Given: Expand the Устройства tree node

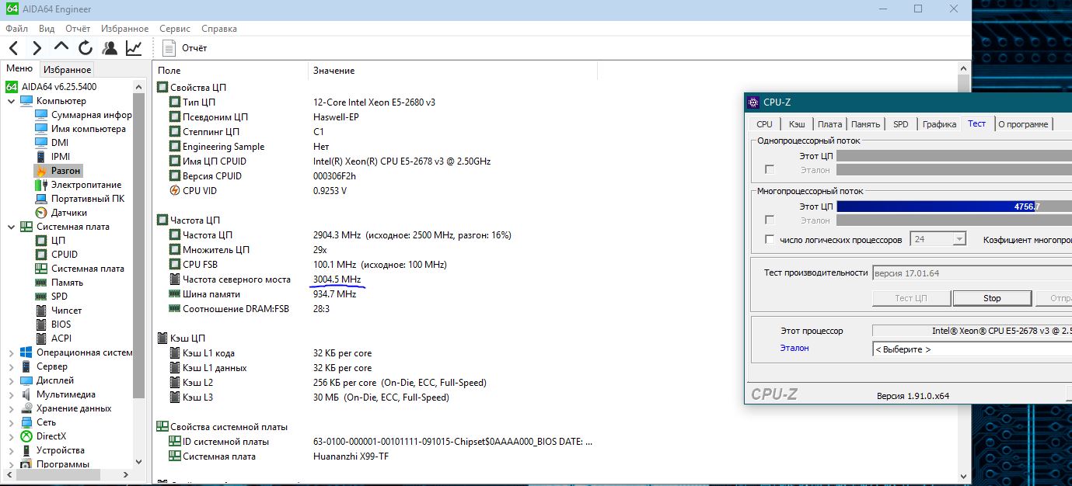Looking at the screenshot, I should click(11, 450).
